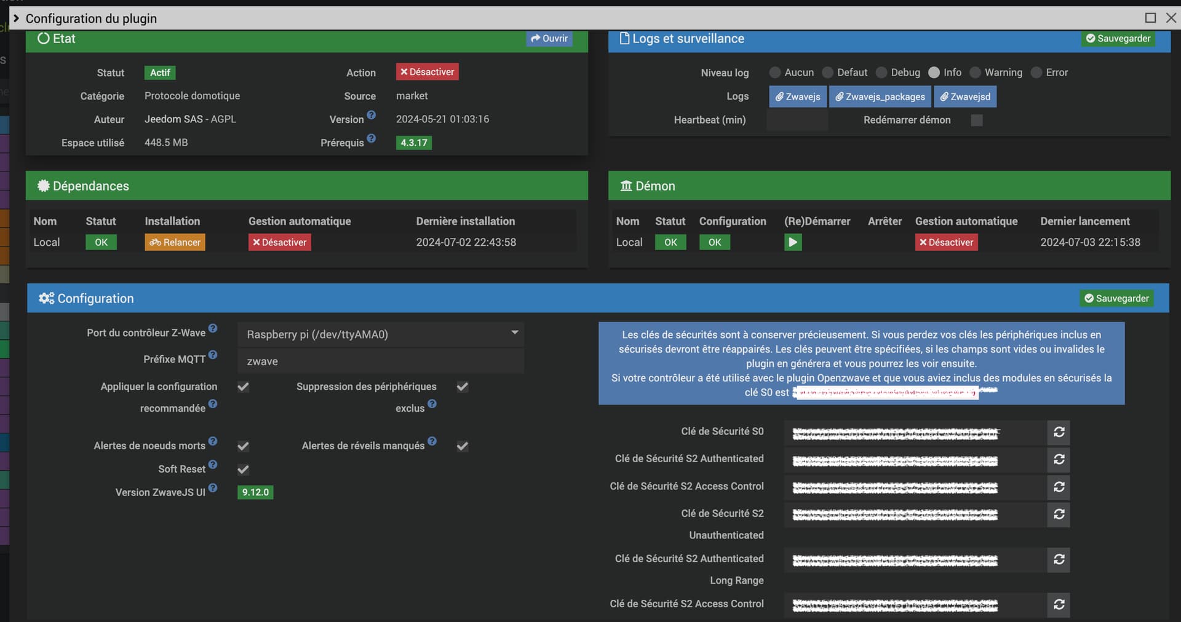Toggle Alertes de noeuds morts checkbox

[x=244, y=446]
